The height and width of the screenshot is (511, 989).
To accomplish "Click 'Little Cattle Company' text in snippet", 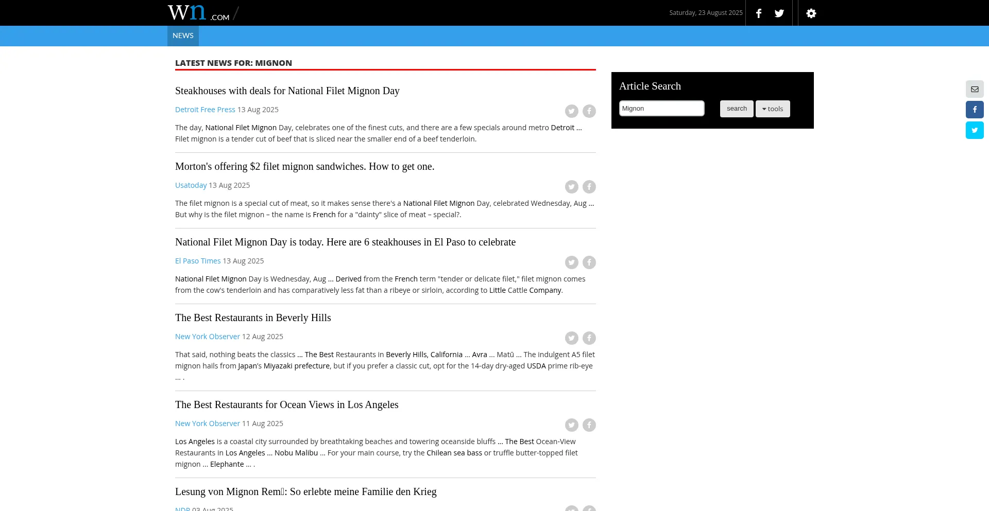I will pos(525,290).
